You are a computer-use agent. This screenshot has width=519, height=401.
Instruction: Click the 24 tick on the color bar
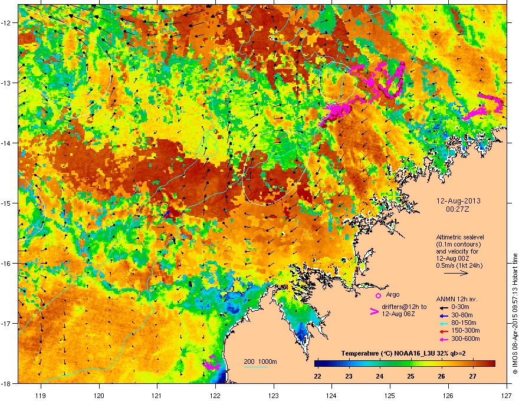tap(380, 376)
